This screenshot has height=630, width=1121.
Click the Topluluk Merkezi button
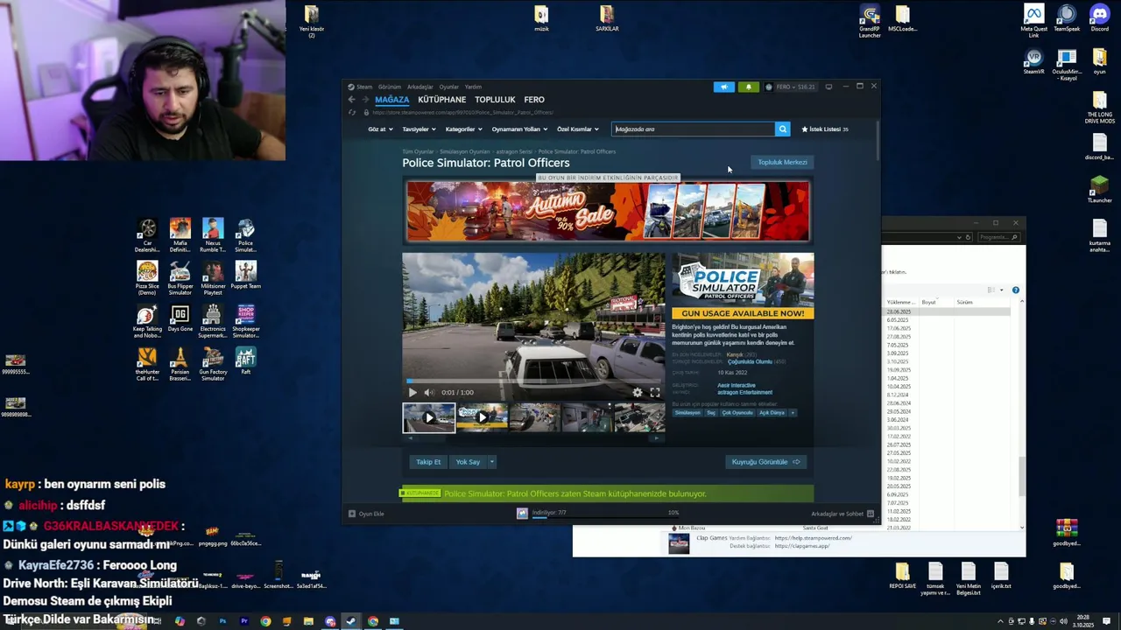pos(782,162)
